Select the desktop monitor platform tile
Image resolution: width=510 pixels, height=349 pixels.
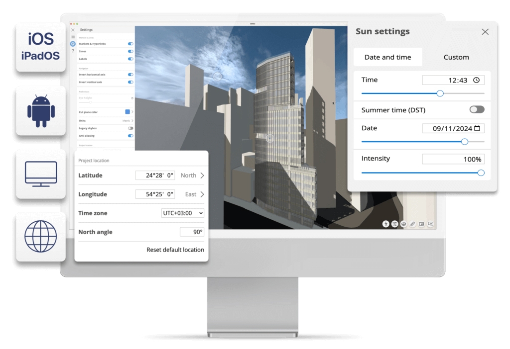tap(41, 174)
